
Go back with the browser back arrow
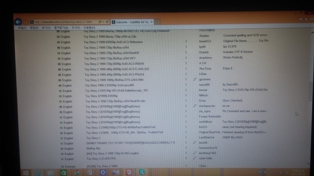[x=18, y=22]
